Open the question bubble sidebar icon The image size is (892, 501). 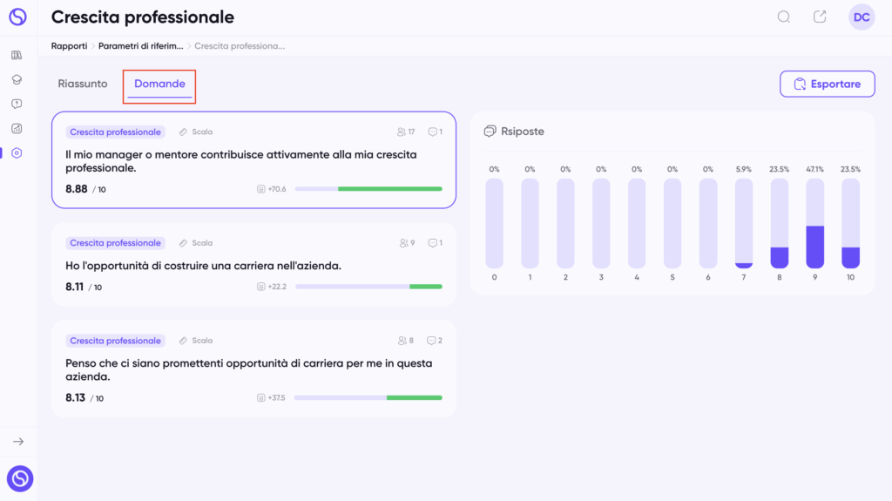coord(17,105)
